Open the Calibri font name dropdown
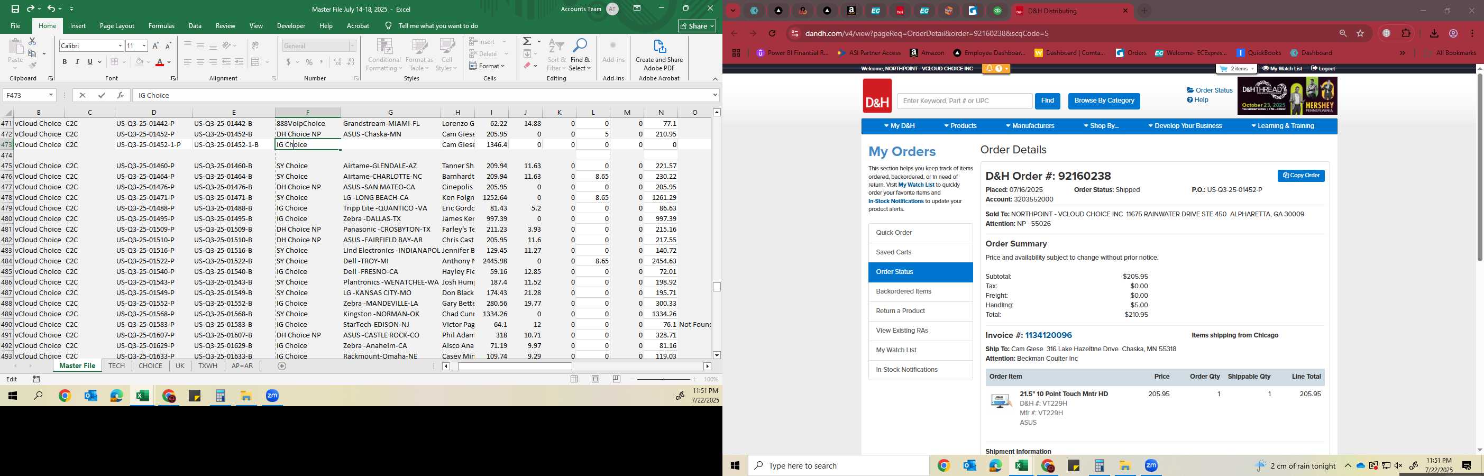The width and height of the screenshot is (1484, 476). (120, 45)
